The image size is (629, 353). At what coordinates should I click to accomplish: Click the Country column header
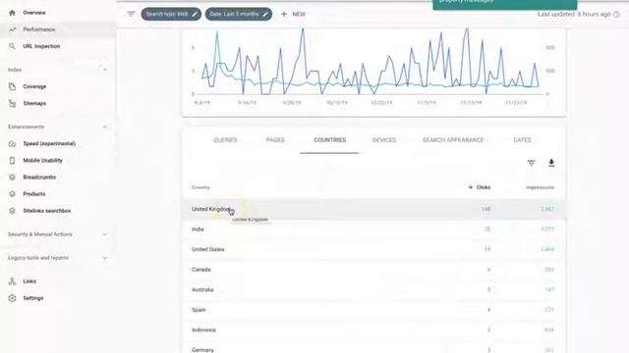pyautogui.click(x=200, y=187)
